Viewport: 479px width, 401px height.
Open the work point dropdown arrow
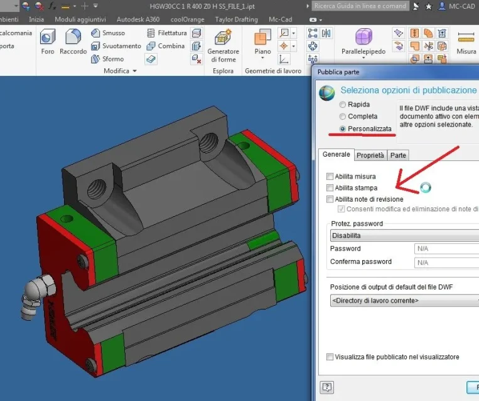click(294, 46)
